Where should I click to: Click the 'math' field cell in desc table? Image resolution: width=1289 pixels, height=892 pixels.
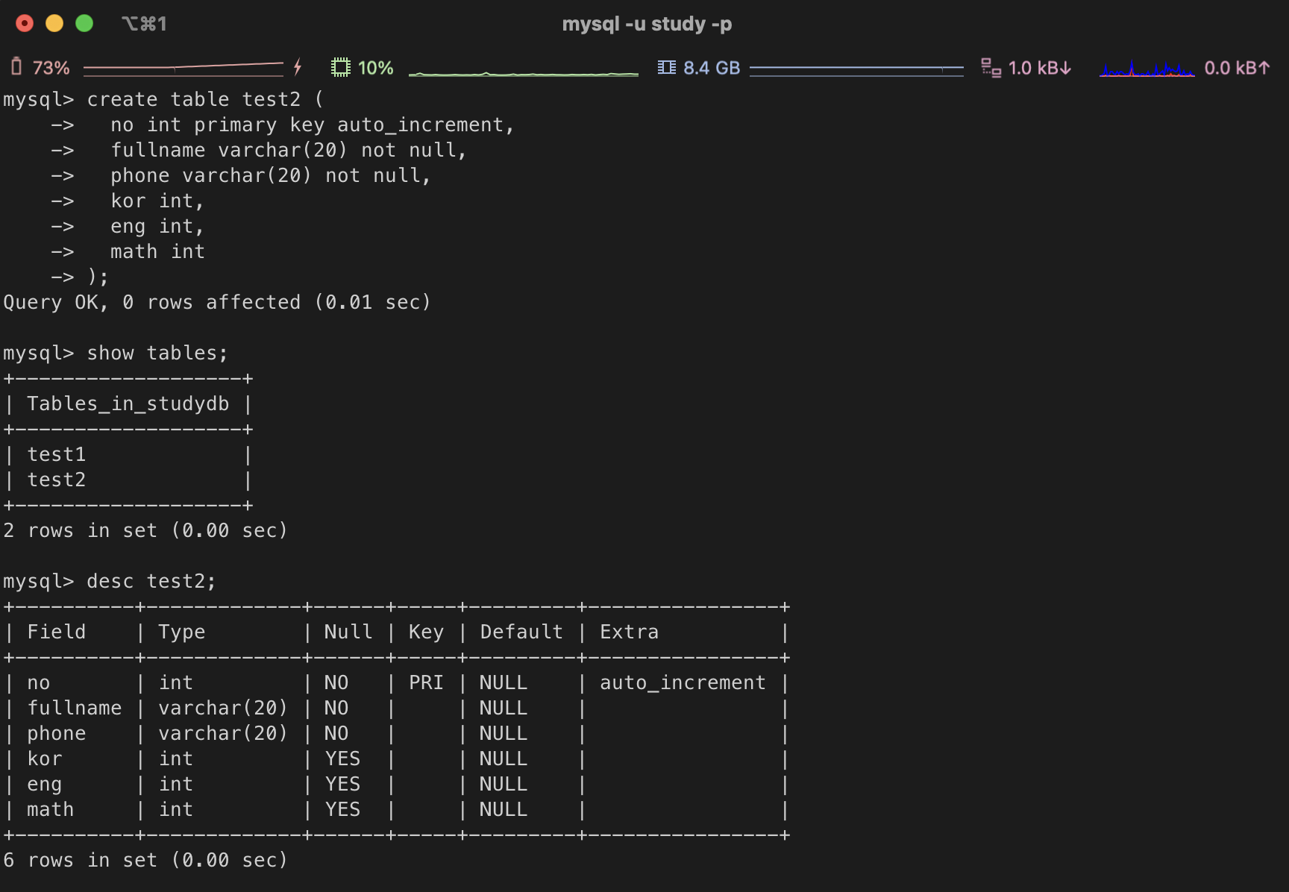click(51, 809)
